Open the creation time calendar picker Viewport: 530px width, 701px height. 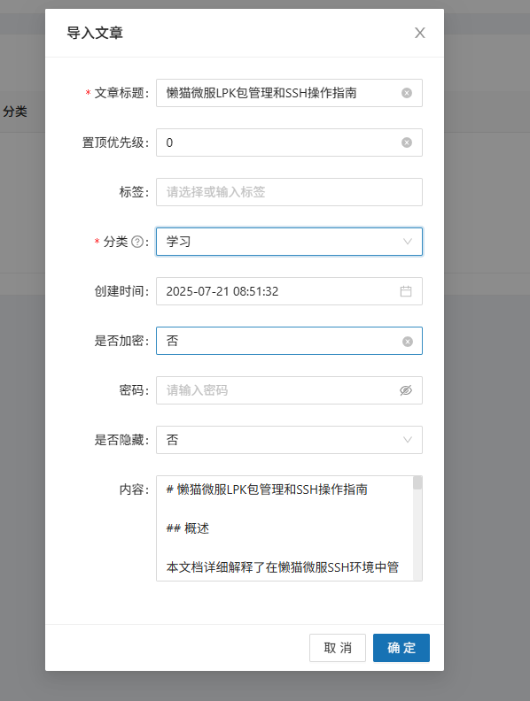[406, 291]
